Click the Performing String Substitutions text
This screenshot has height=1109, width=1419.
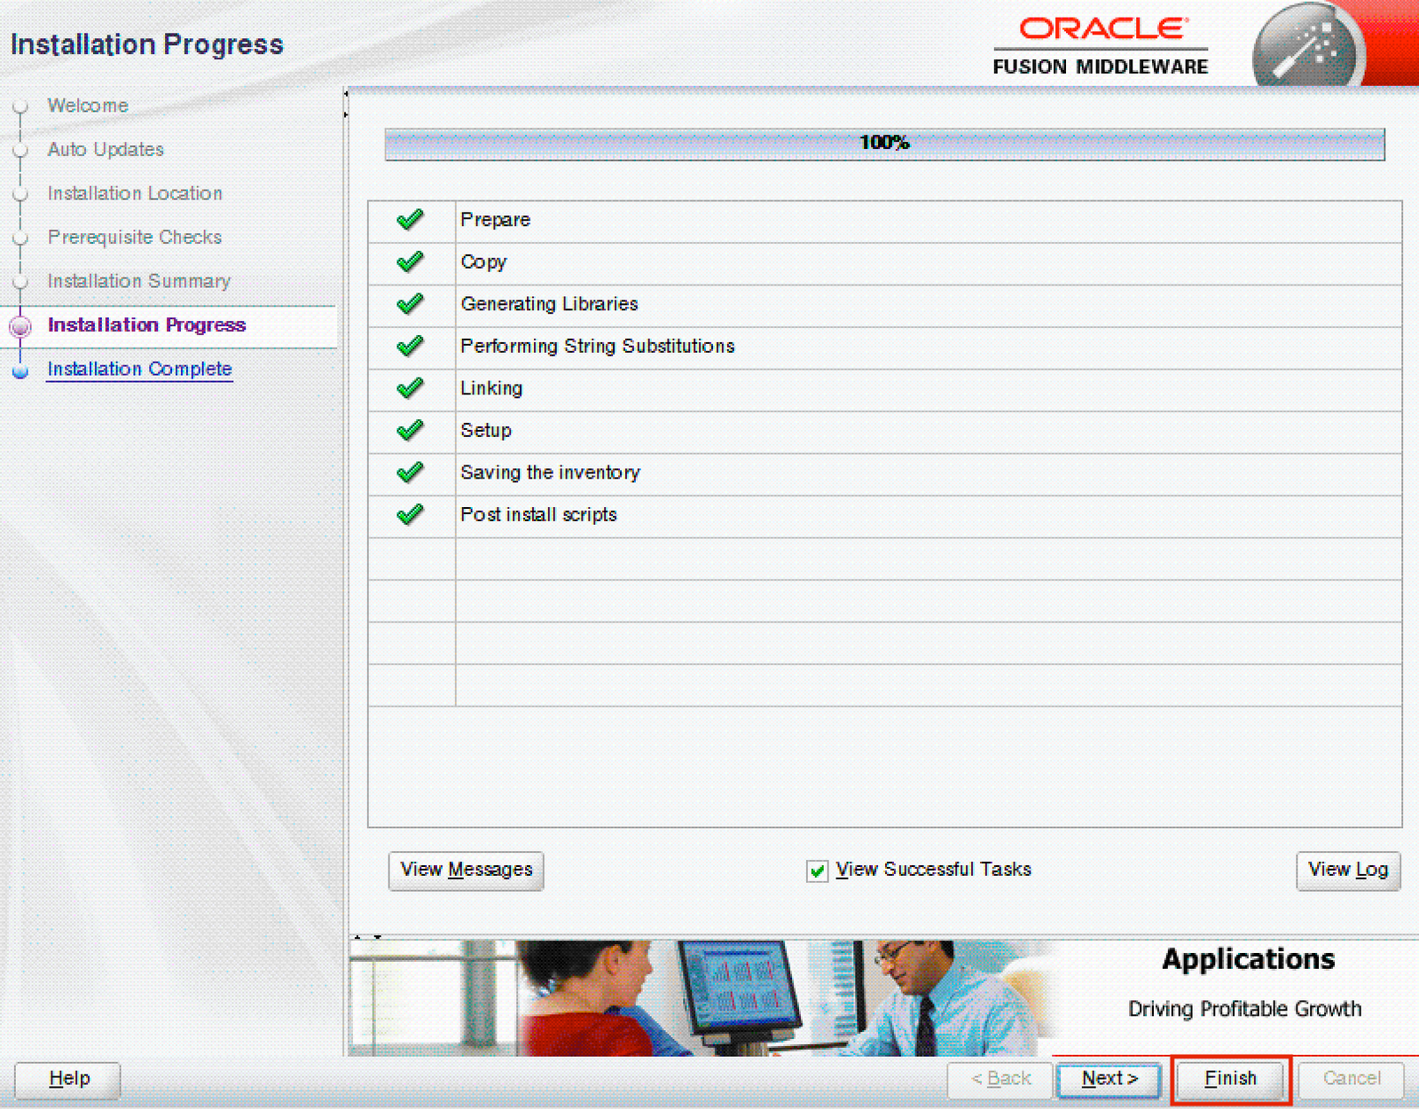(x=598, y=347)
